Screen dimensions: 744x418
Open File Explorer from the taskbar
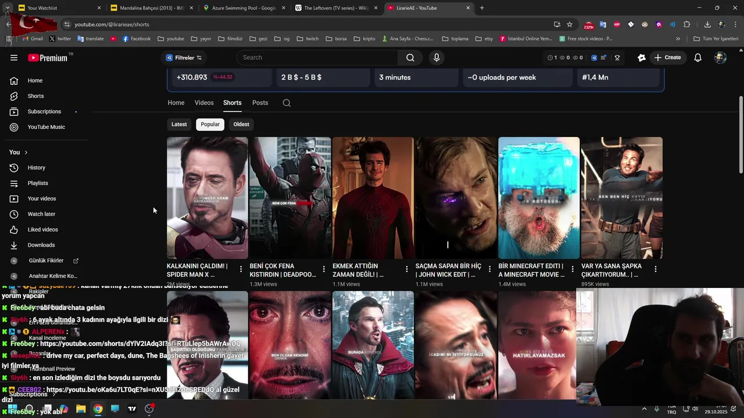tap(81, 409)
